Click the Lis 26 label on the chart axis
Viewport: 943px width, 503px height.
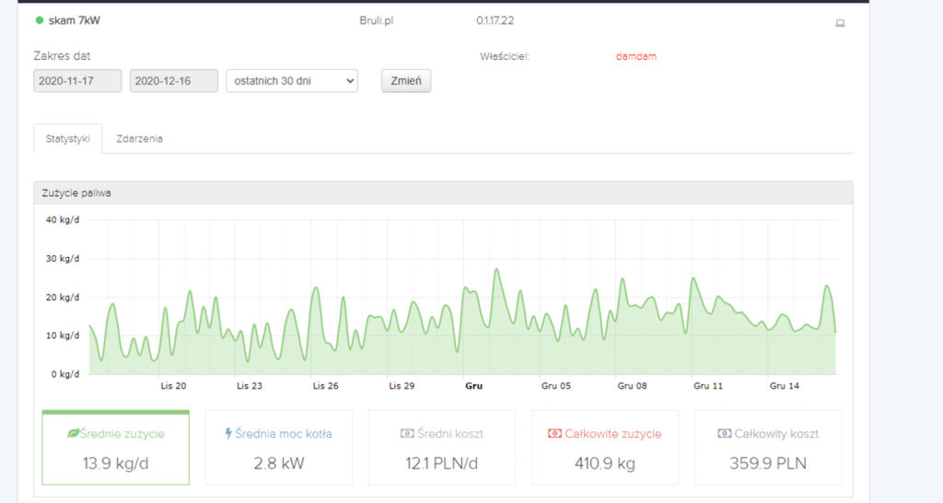tap(325, 387)
